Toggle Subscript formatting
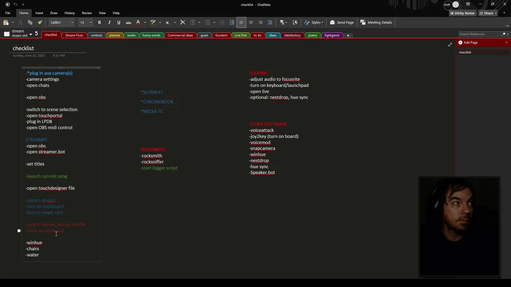Image resolution: width=511 pixels, height=287 pixels. [x=167, y=22]
